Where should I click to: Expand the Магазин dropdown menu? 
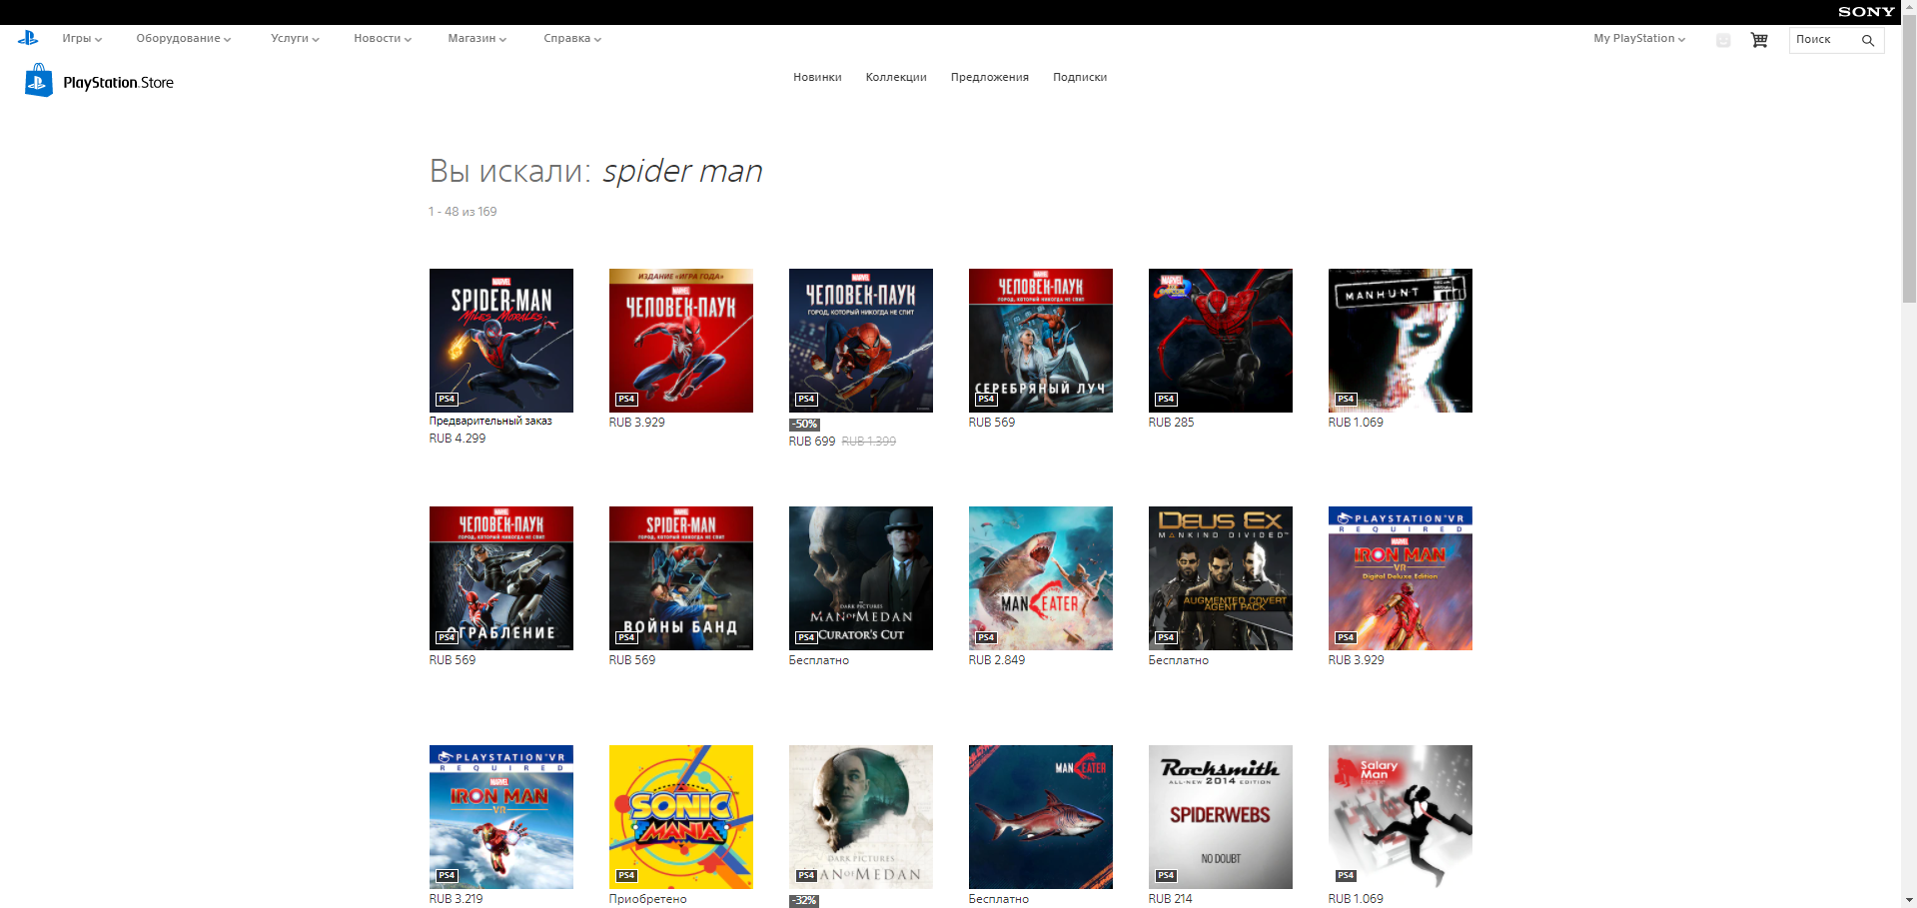478,38
